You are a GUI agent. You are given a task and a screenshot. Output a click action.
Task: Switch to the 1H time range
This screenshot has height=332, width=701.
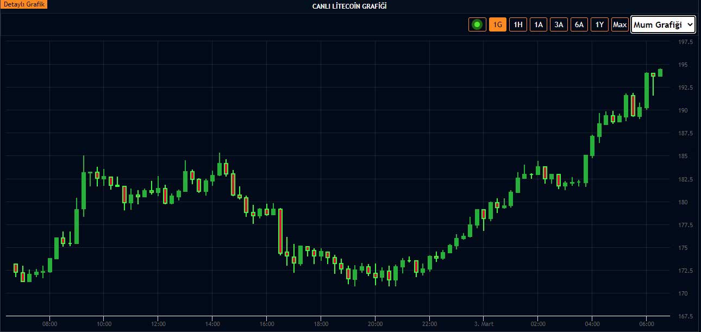coord(518,24)
